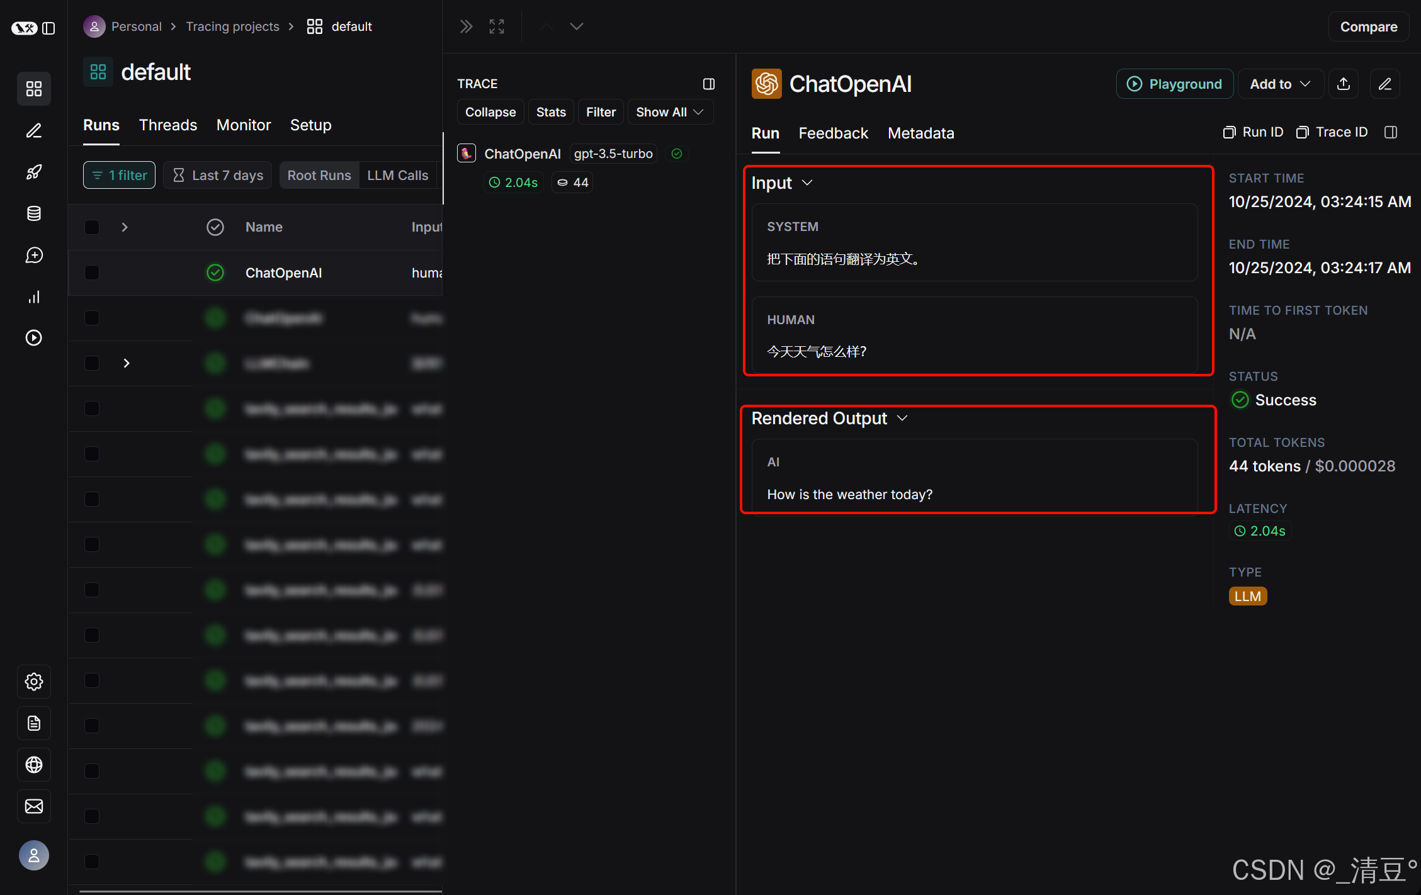Open the rocket deployments icon in sidebar
Image resolution: width=1421 pixels, height=895 pixels.
point(34,172)
